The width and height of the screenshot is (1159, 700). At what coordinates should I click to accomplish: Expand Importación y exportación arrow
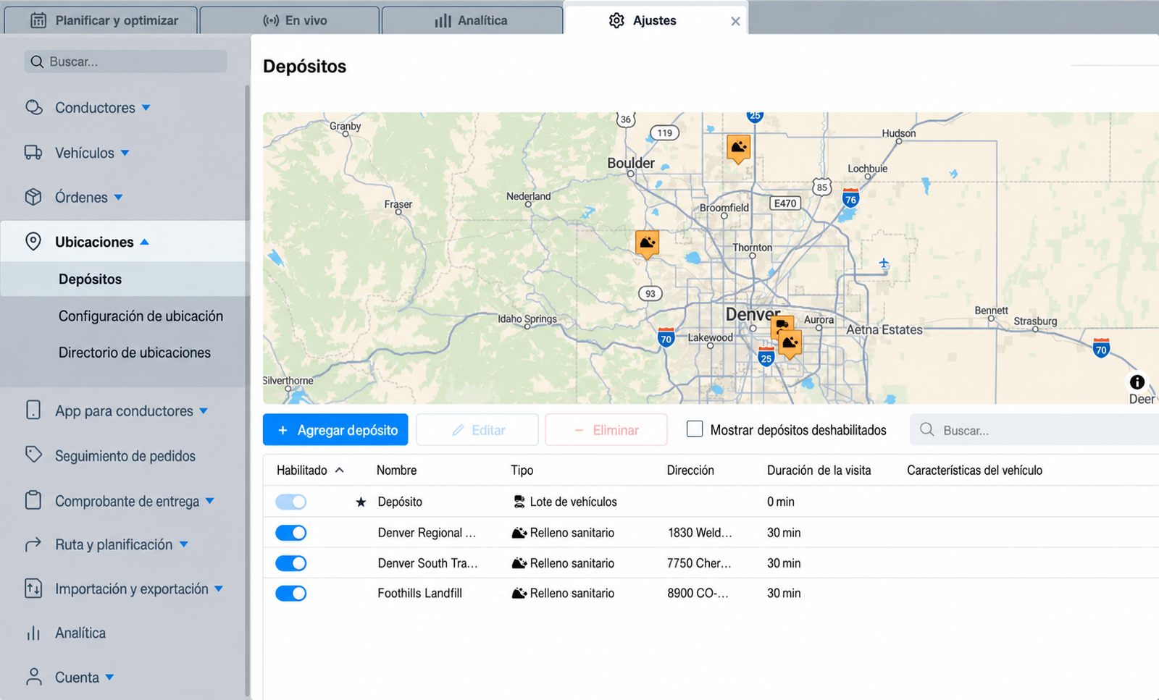219,589
